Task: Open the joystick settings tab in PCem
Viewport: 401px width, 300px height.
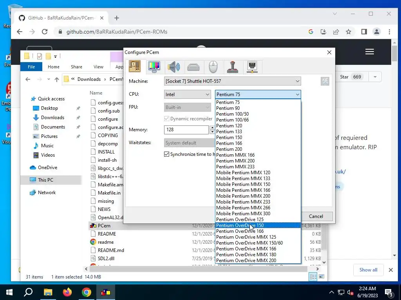Action: click(233, 67)
